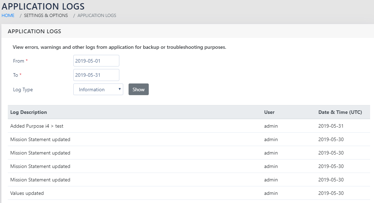
Task: Click admin user in Values updated row
Action: pos(271,193)
